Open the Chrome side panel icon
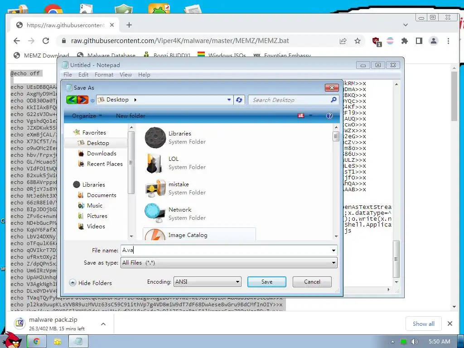This screenshot has width=464, height=348. coord(419,41)
